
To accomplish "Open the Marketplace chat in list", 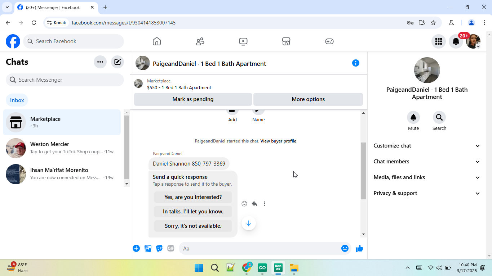I will click(x=62, y=122).
